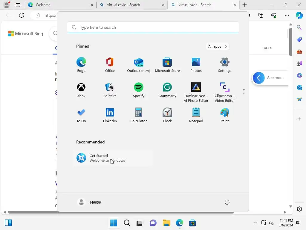Image resolution: width=306 pixels, height=230 pixels.
Task: Open the sidebar Shopping tag icon
Action: pos(299,40)
